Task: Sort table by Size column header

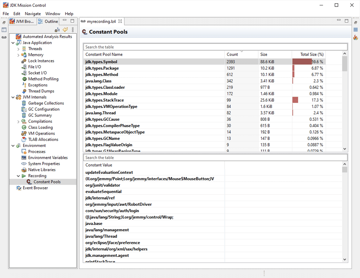Action: [x=275, y=54]
